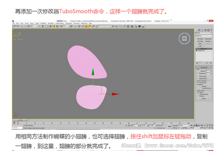Open the Rendering menu
223x151 pixels.
69,23
